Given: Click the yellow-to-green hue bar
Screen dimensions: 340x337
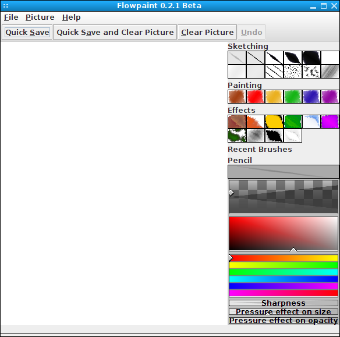Looking at the screenshot, I should coord(284,265).
